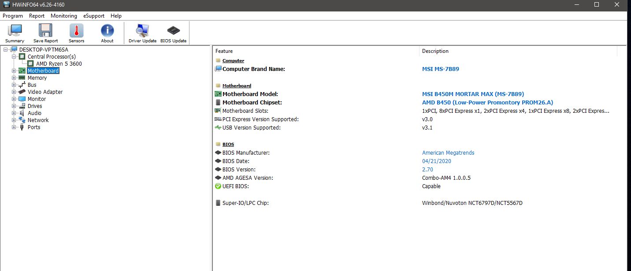631x271 pixels.
Task: Click the UEFI BIOS Capable value
Action: click(x=431, y=186)
